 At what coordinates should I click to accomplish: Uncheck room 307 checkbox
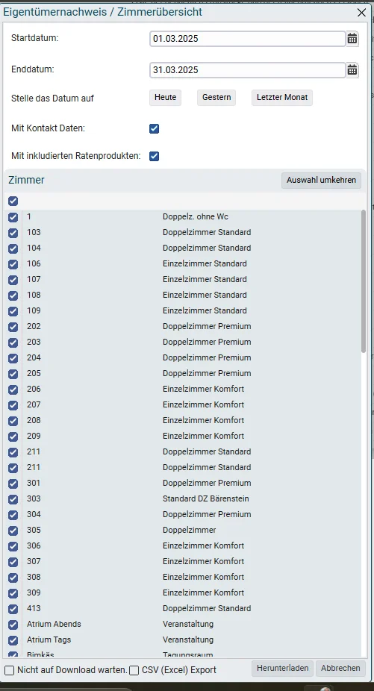point(13,562)
